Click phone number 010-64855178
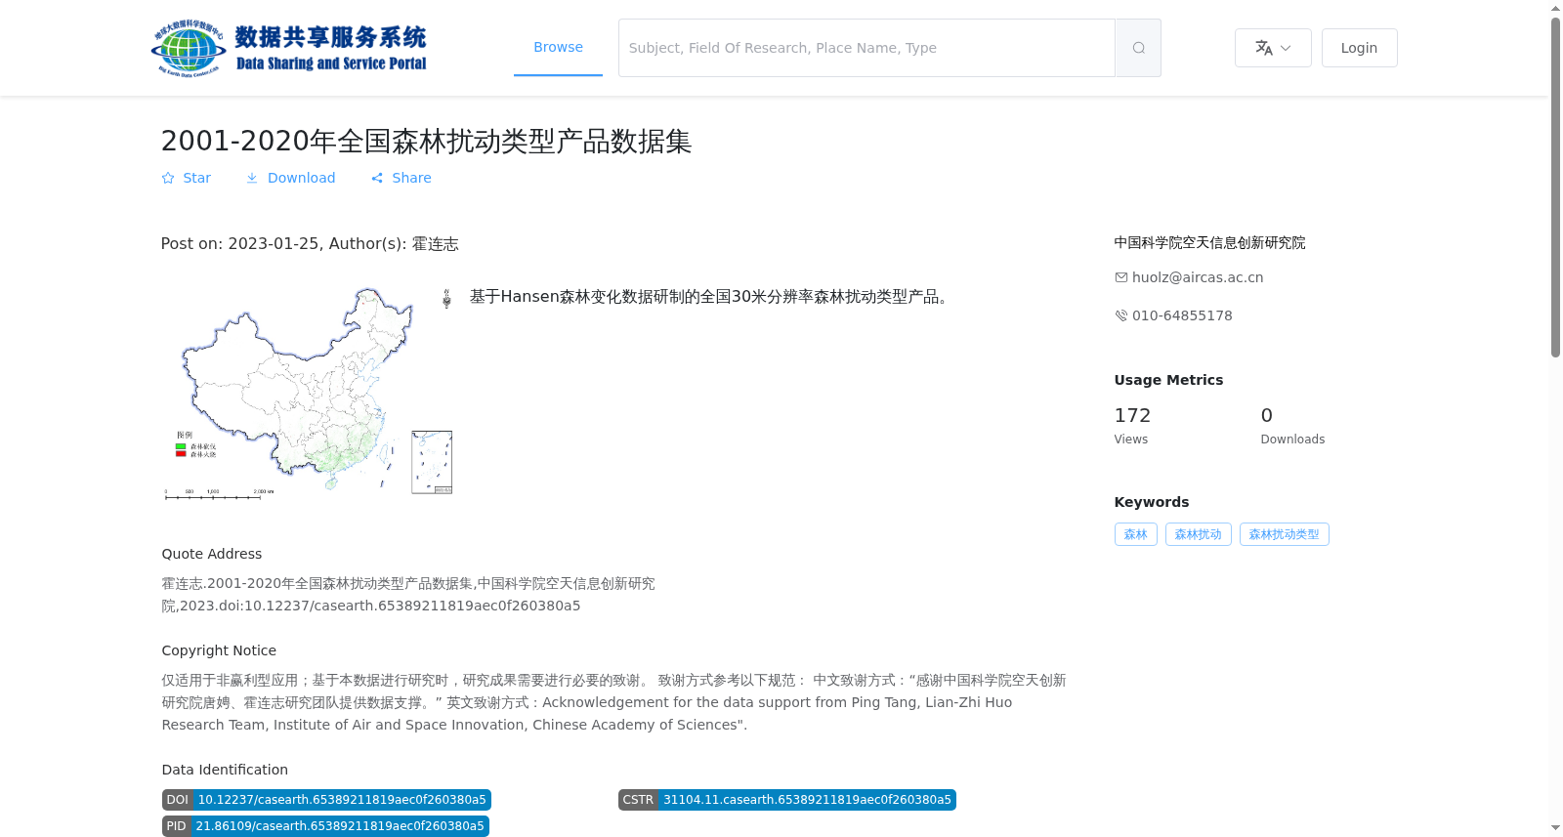The image size is (1563, 837). 1182,315
